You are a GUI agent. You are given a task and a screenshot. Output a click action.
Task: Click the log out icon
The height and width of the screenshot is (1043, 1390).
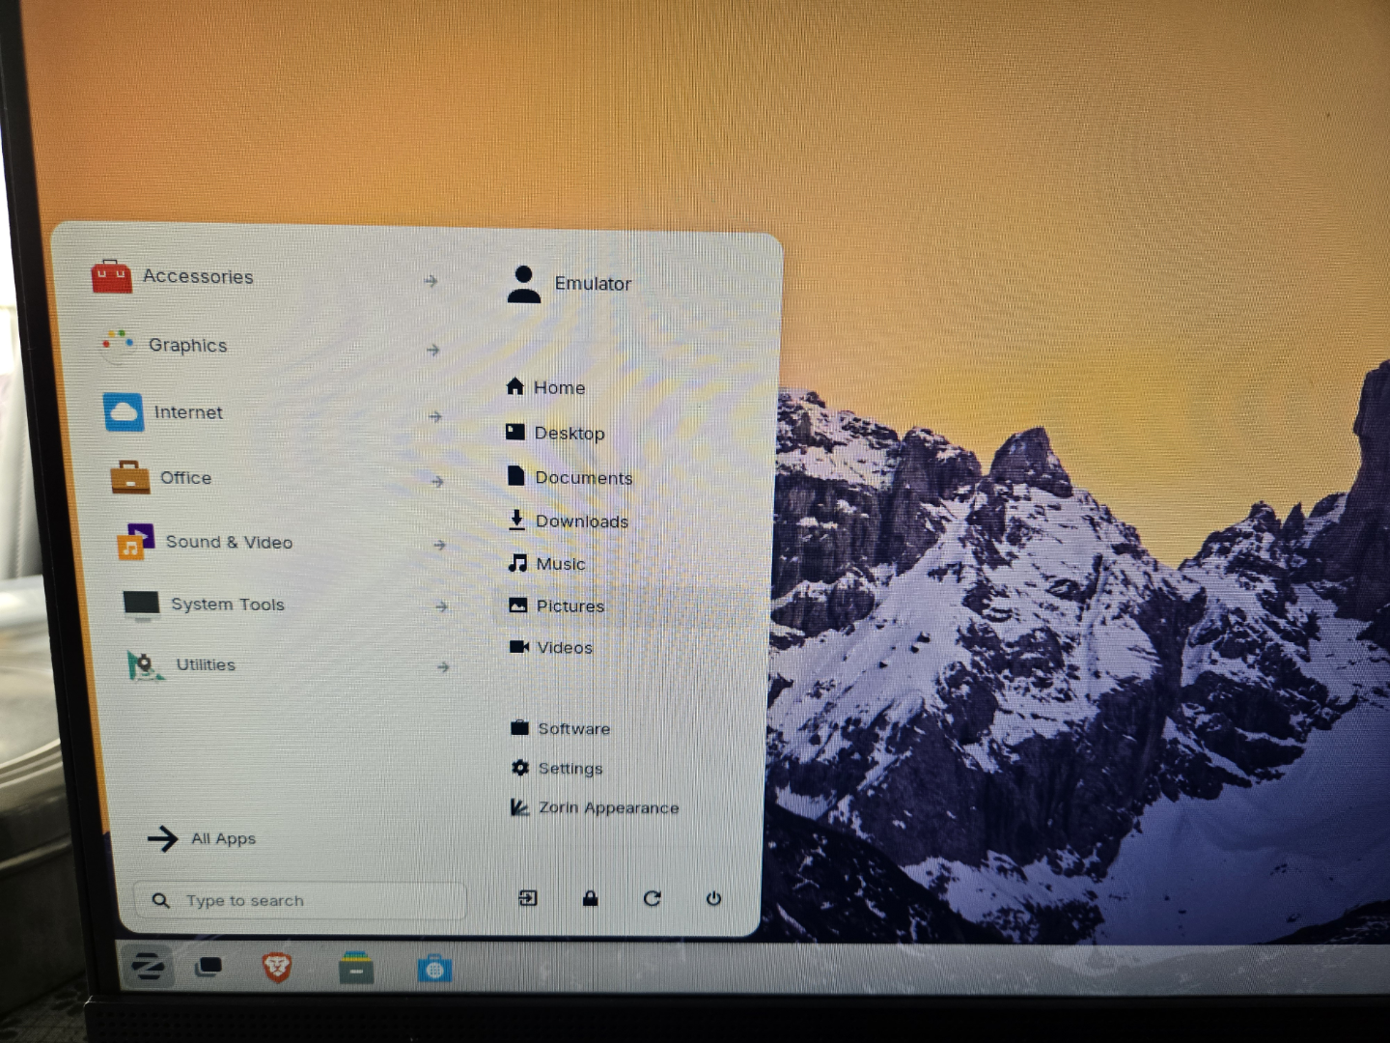pos(528,898)
